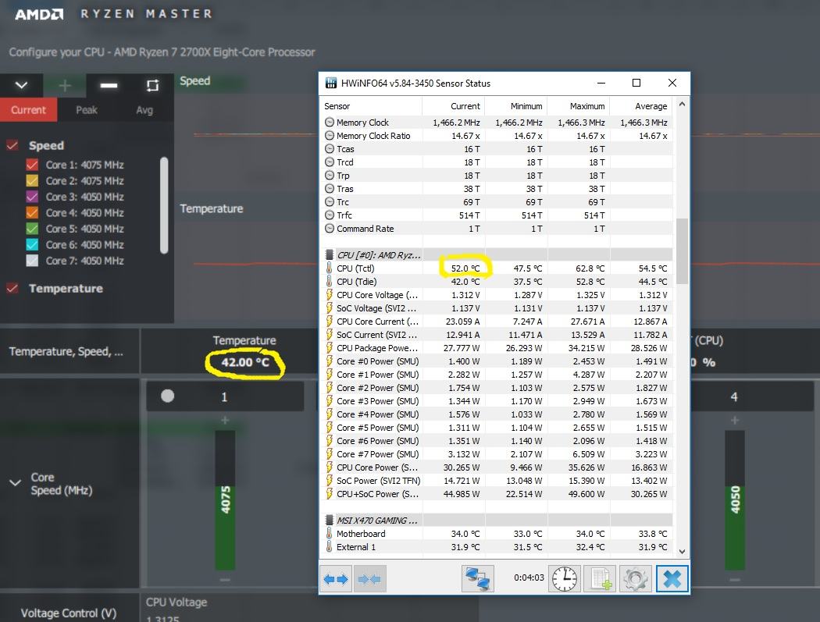Click the HWiNFO log file add icon

click(600, 578)
